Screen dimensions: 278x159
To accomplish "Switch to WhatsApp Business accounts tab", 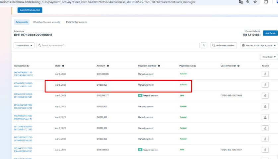I will click(x=46, y=22).
